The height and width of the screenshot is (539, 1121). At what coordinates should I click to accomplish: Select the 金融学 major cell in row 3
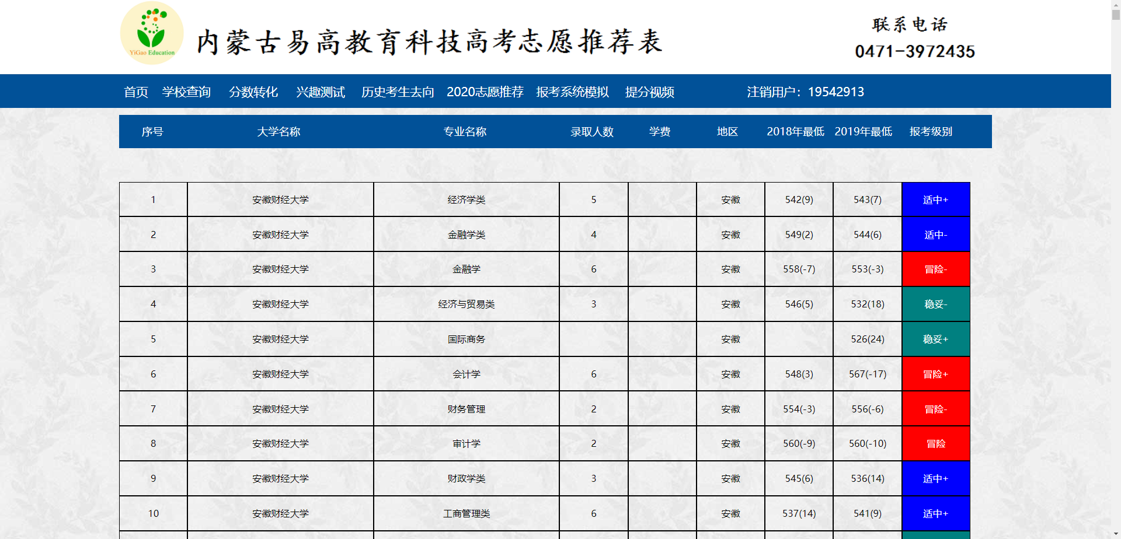(466, 269)
